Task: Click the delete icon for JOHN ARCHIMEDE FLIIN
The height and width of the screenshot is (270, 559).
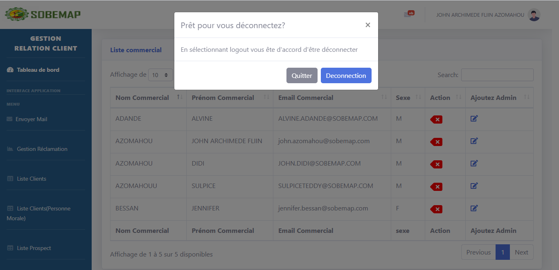Action: pos(436,142)
